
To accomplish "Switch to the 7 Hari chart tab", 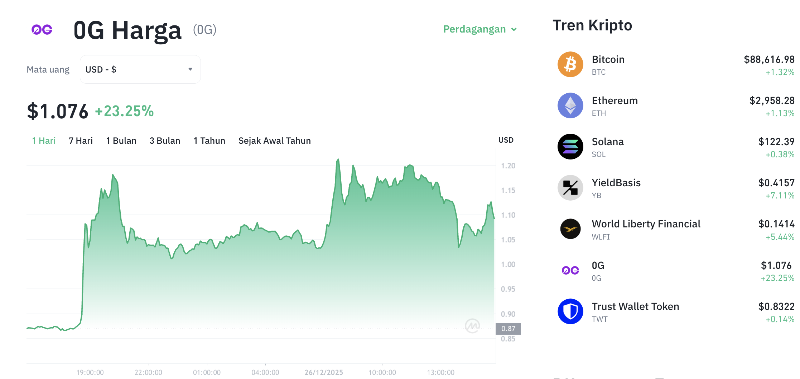I will (x=81, y=141).
